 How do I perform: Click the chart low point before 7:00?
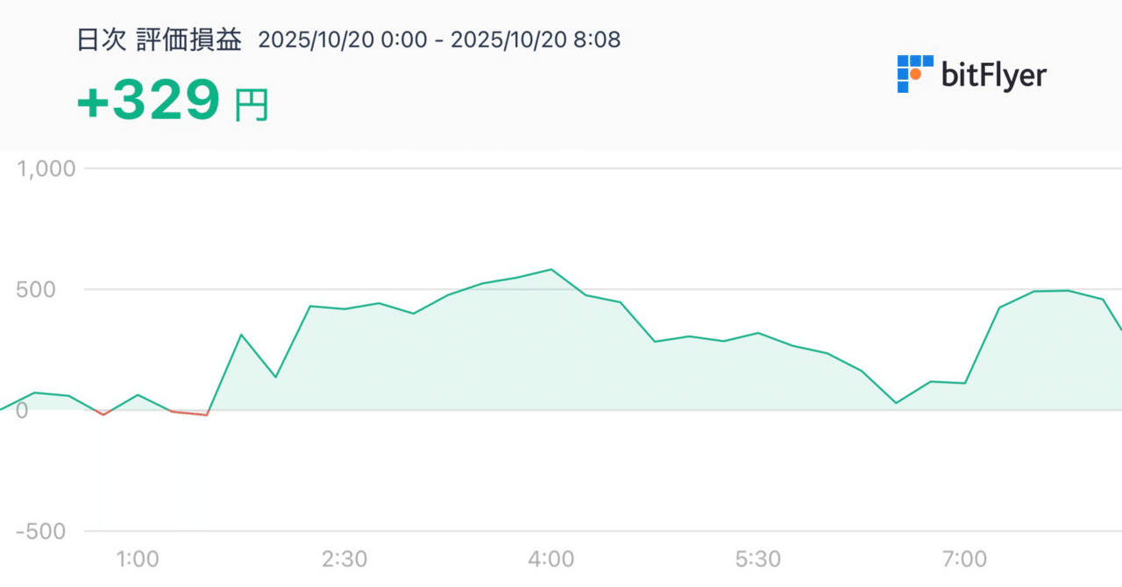coord(896,403)
